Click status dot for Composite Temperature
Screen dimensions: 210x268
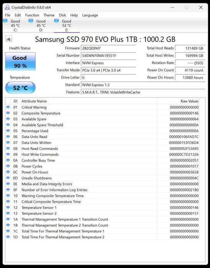click(8, 113)
